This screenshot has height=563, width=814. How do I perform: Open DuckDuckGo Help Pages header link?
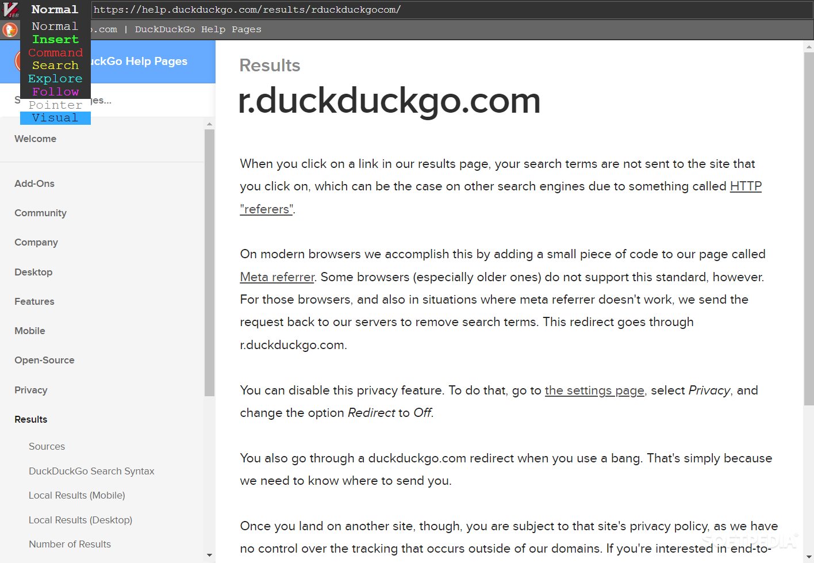pyautogui.click(x=138, y=61)
